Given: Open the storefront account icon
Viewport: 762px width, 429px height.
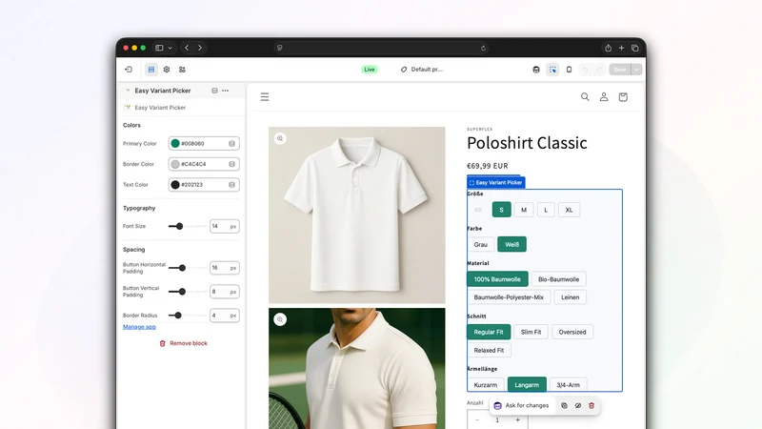Looking at the screenshot, I should 604,97.
